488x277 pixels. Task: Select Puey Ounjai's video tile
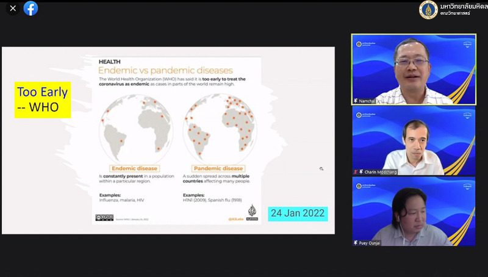click(x=413, y=212)
